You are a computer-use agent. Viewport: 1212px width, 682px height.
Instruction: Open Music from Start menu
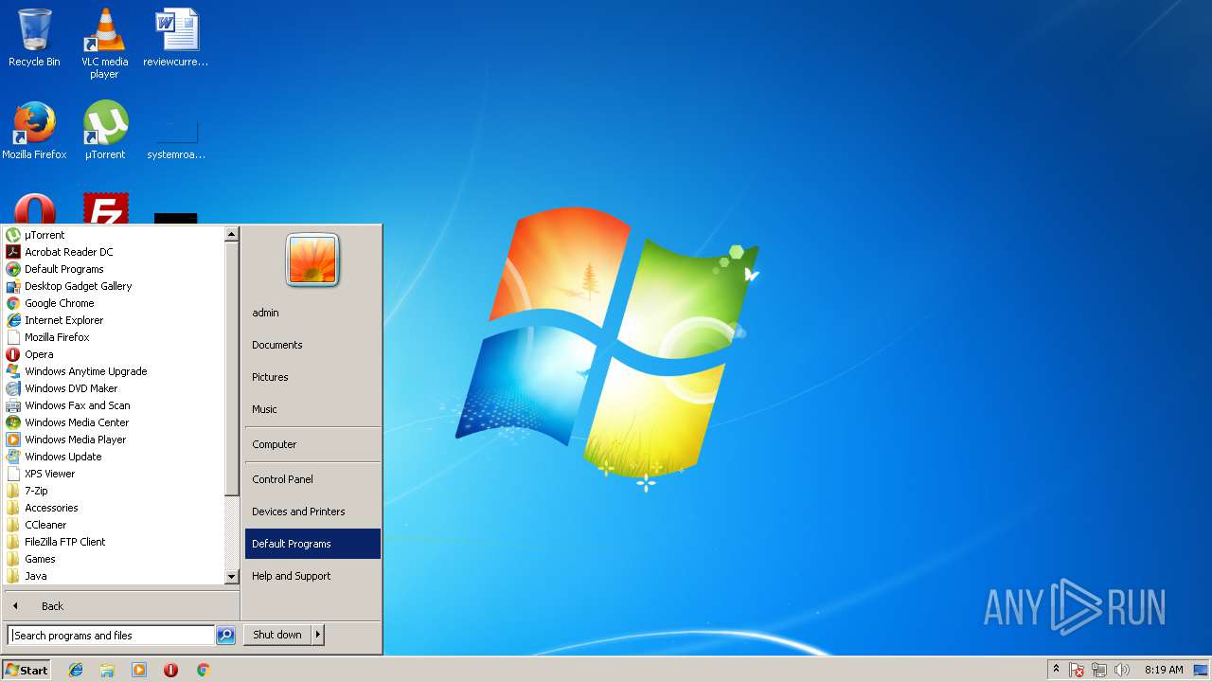pos(312,409)
